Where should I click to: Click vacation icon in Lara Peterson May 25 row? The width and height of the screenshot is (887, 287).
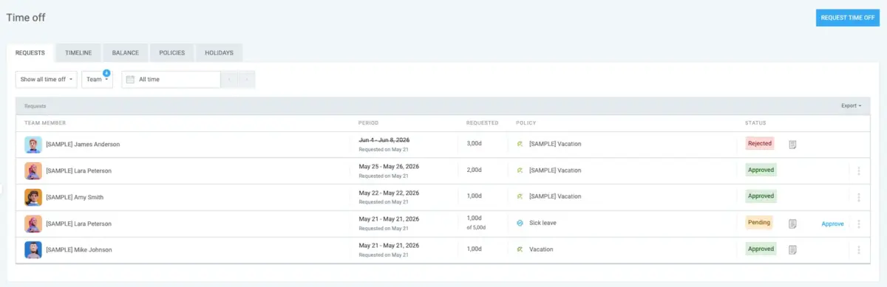point(520,170)
